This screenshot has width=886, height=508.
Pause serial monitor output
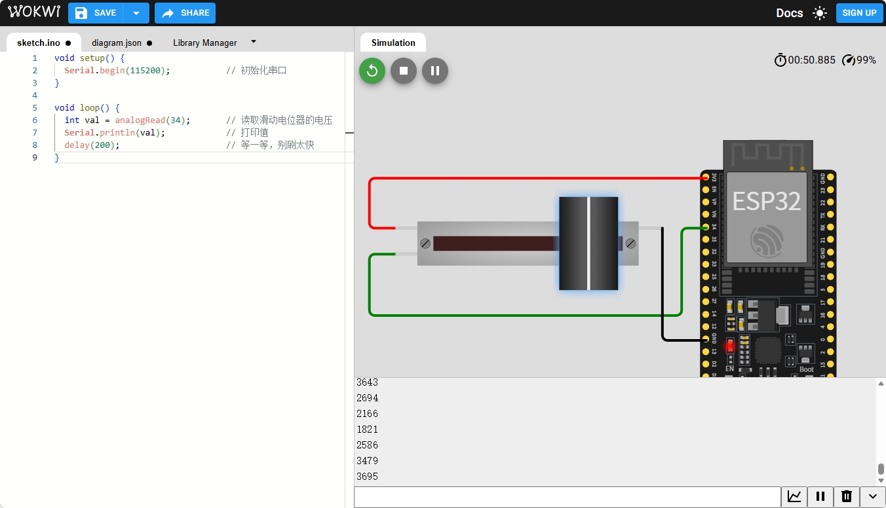820,497
